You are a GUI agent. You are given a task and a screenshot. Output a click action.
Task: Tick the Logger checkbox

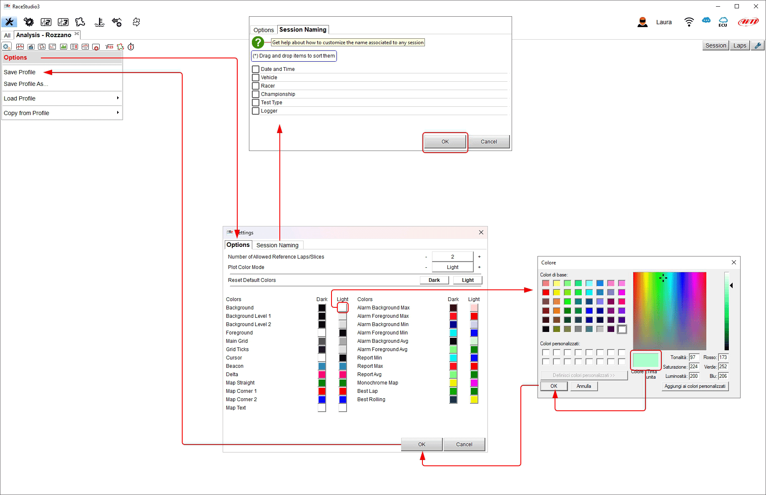256,111
